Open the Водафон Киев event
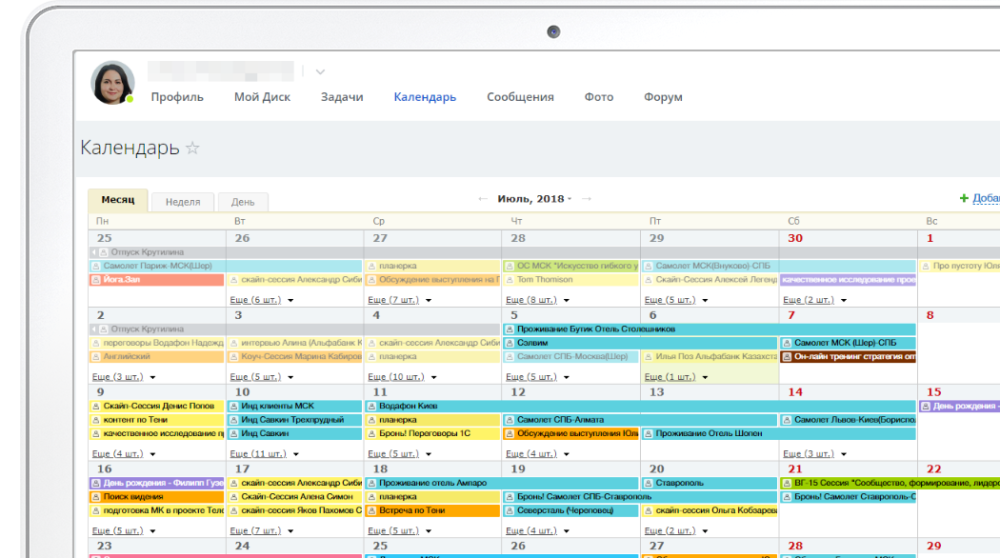The height and width of the screenshot is (558, 1000). [641, 407]
